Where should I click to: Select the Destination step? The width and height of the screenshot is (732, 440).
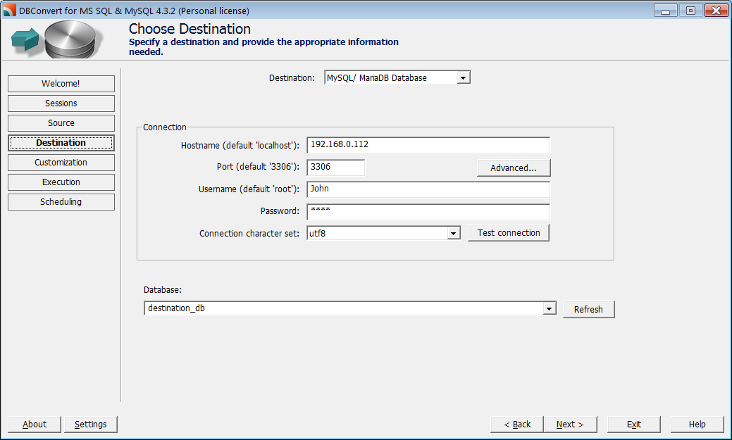[x=61, y=143]
